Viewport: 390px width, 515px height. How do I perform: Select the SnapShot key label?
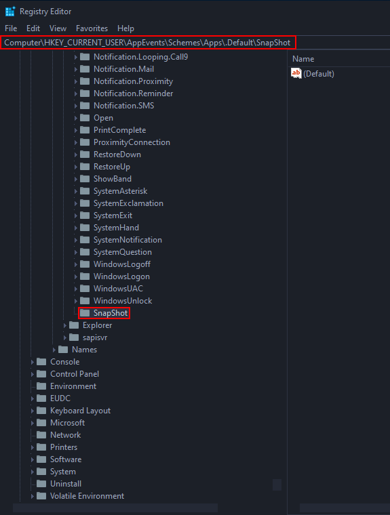111,313
